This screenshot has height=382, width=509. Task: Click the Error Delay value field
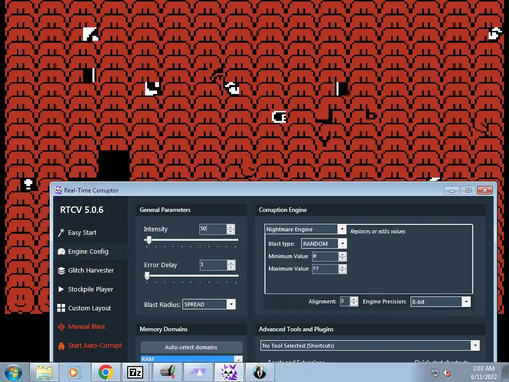click(213, 265)
